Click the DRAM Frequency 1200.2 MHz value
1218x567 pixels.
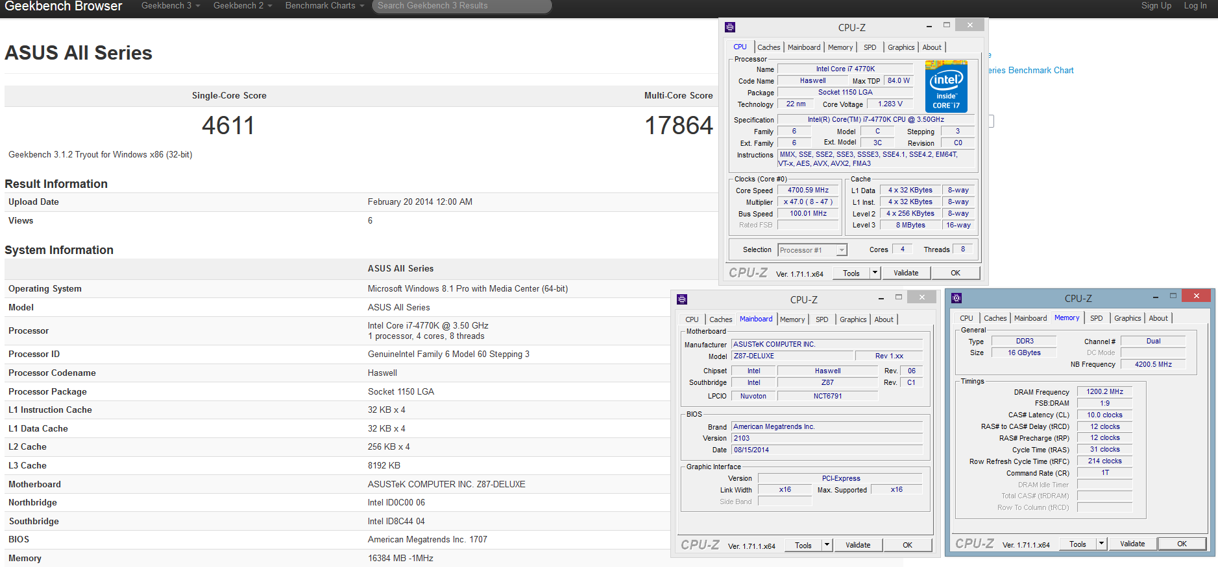pyautogui.click(x=1105, y=392)
